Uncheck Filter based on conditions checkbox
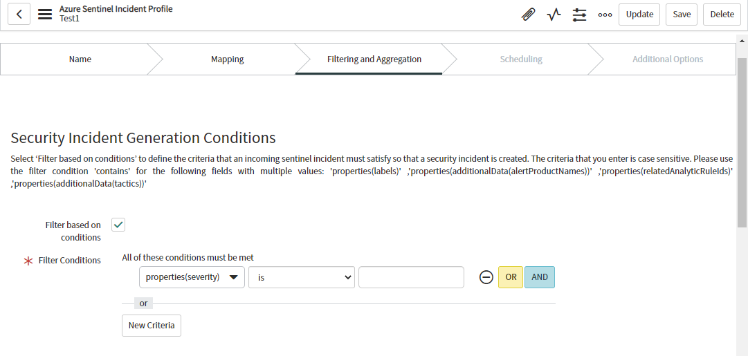This screenshot has width=748, height=356. click(x=118, y=225)
